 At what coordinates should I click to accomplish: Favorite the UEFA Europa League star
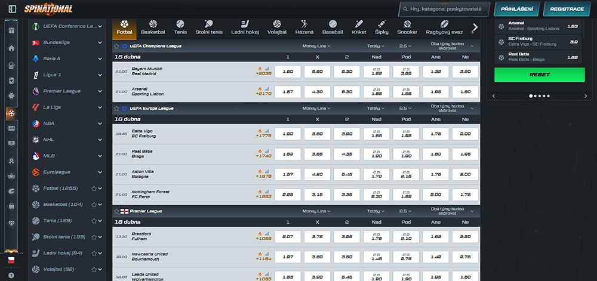click(x=116, y=109)
